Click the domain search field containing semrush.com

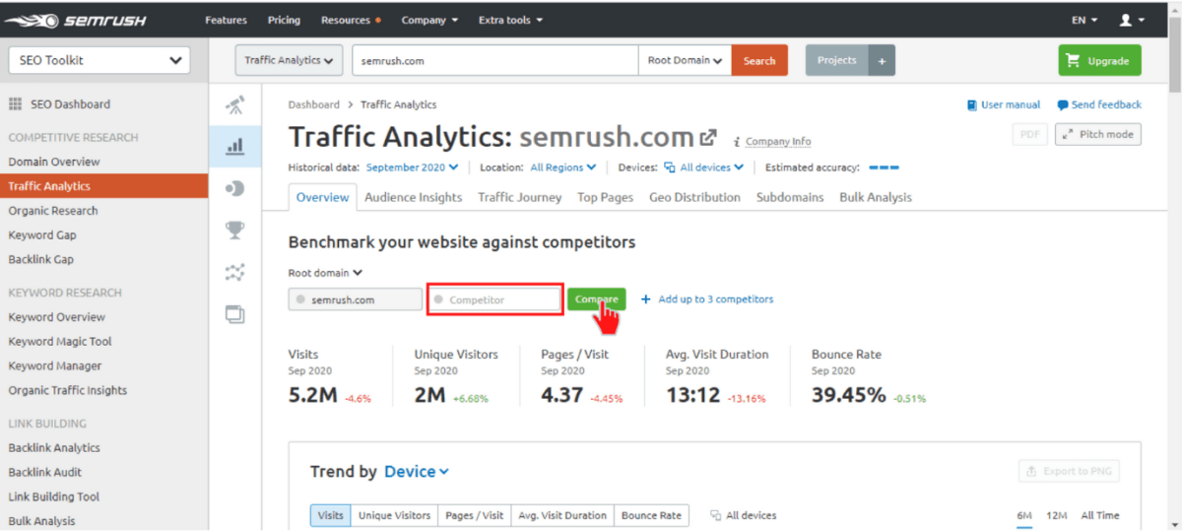tap(495, 60)
